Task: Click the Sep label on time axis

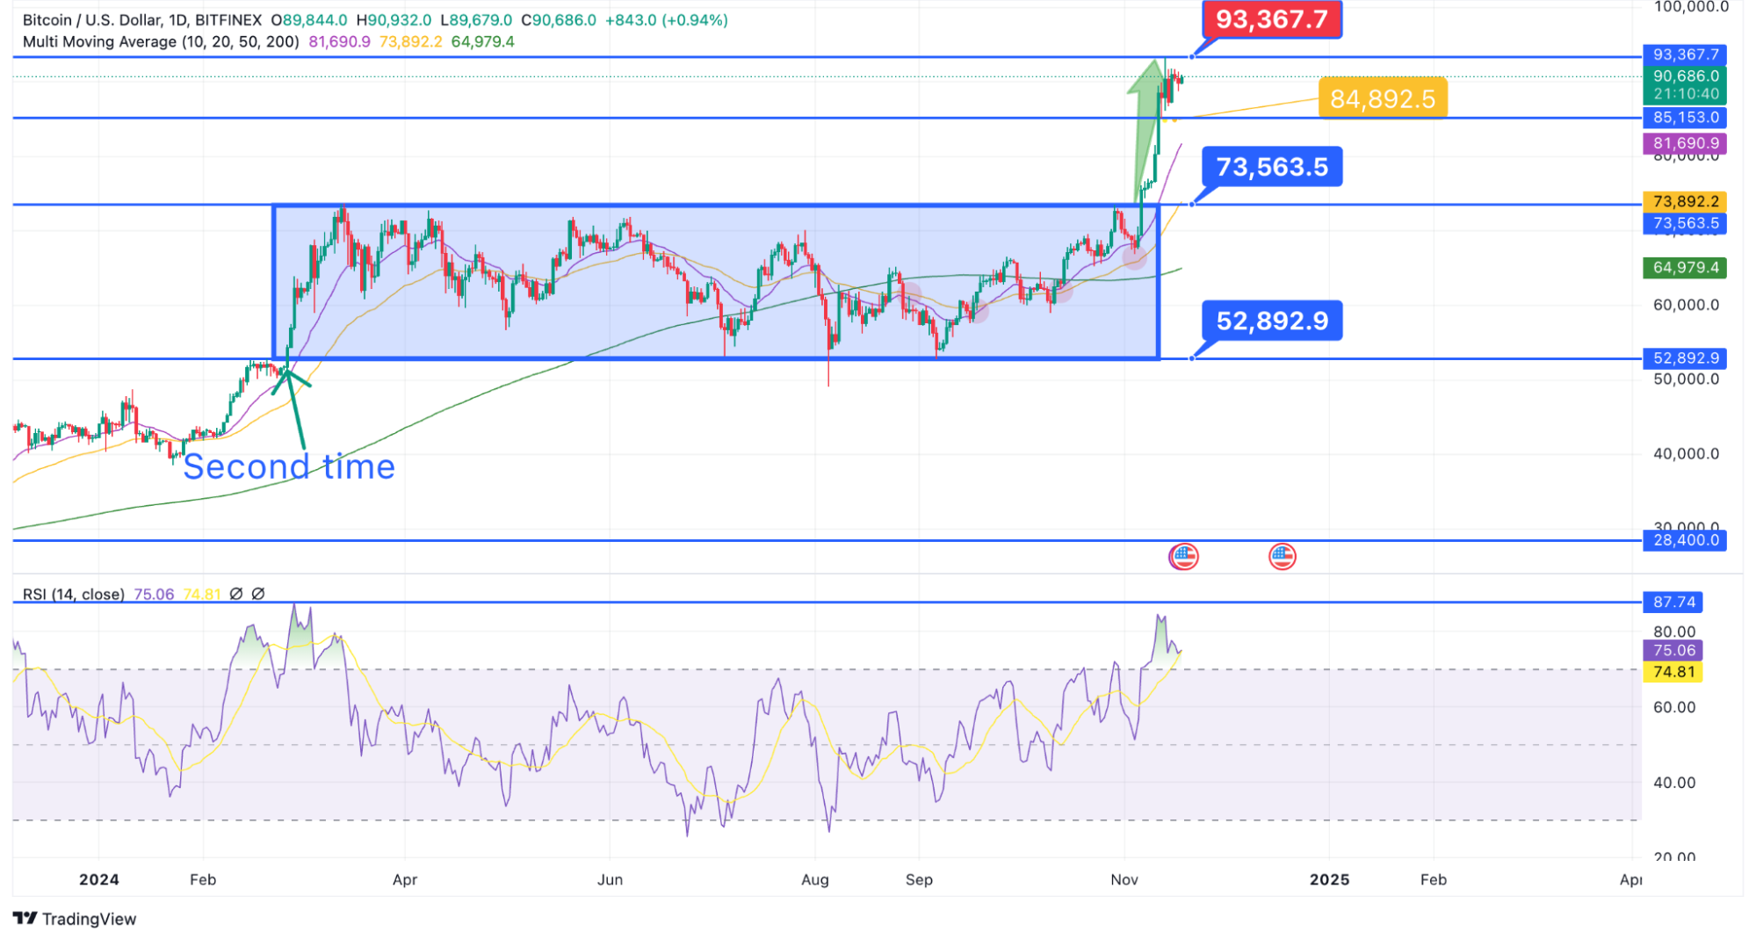Action: coord(919,879)
